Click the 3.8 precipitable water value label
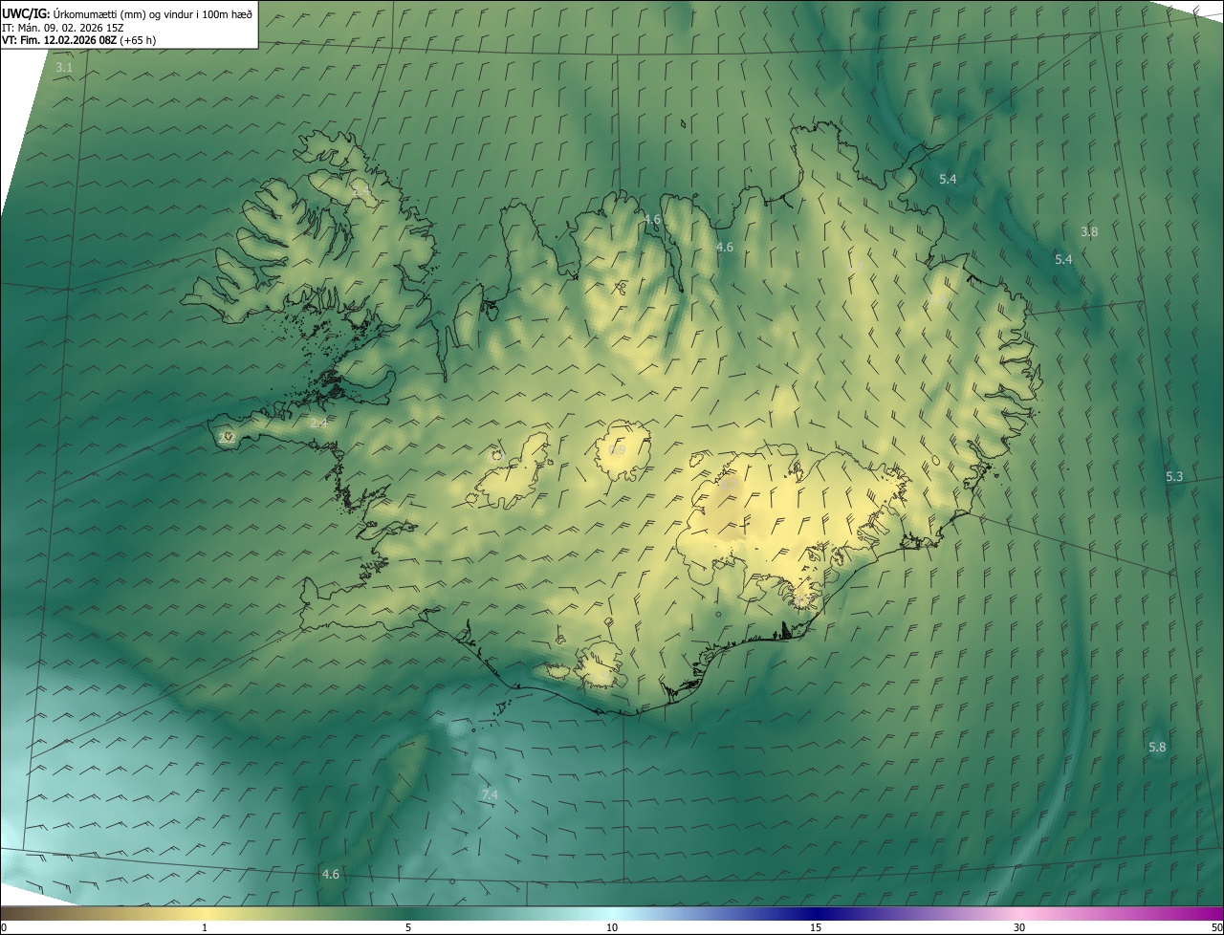 tap(1089, 232)
